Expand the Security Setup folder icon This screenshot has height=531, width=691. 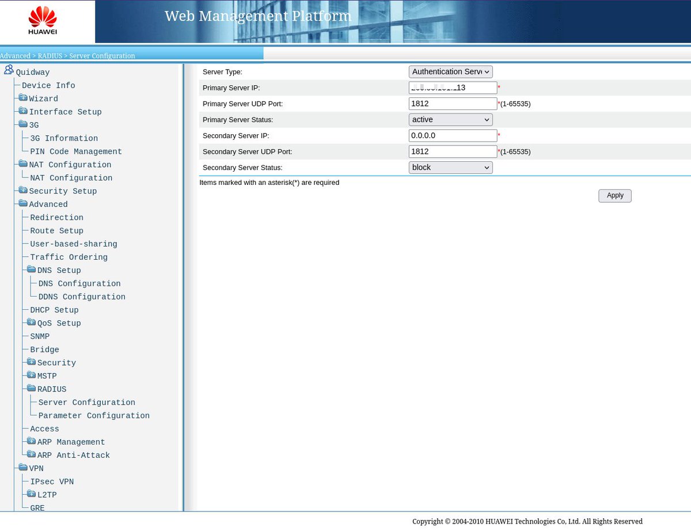[x=22, y=191]
